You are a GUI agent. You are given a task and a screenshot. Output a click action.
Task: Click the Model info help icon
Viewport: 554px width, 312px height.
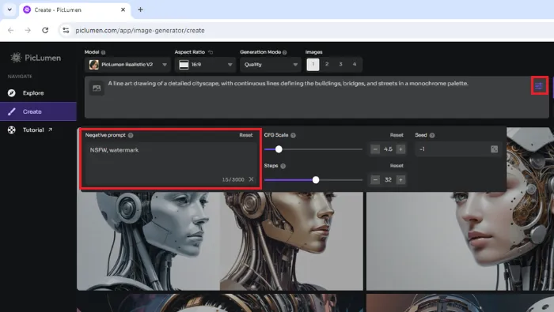103,52
